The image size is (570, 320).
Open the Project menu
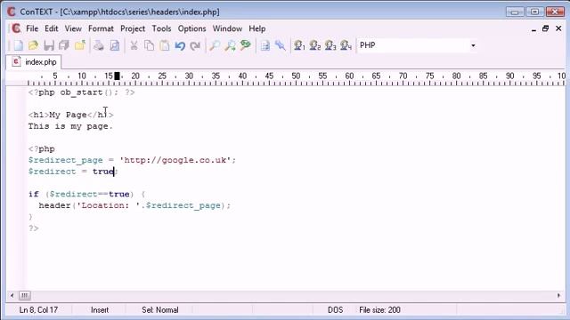[x=133, y=28]
